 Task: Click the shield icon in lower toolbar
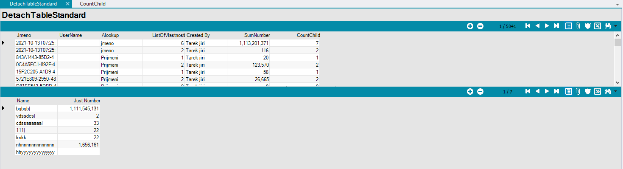[x=587, y=91]
